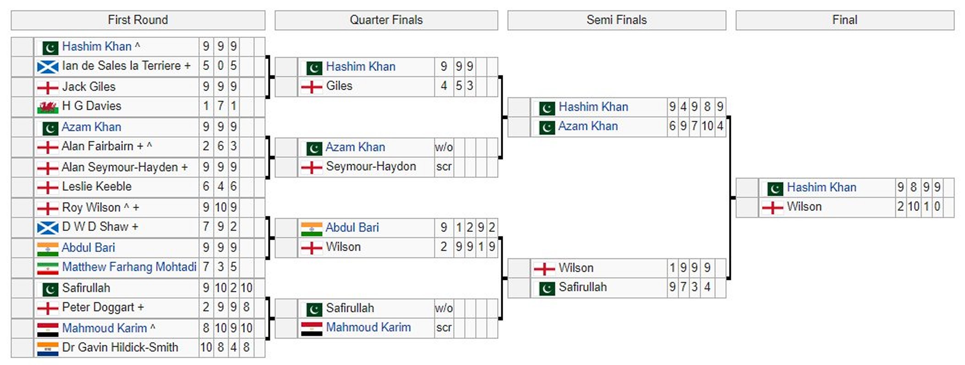Click Iran flag next to Matthew Farhang Mohtadi

48,268
